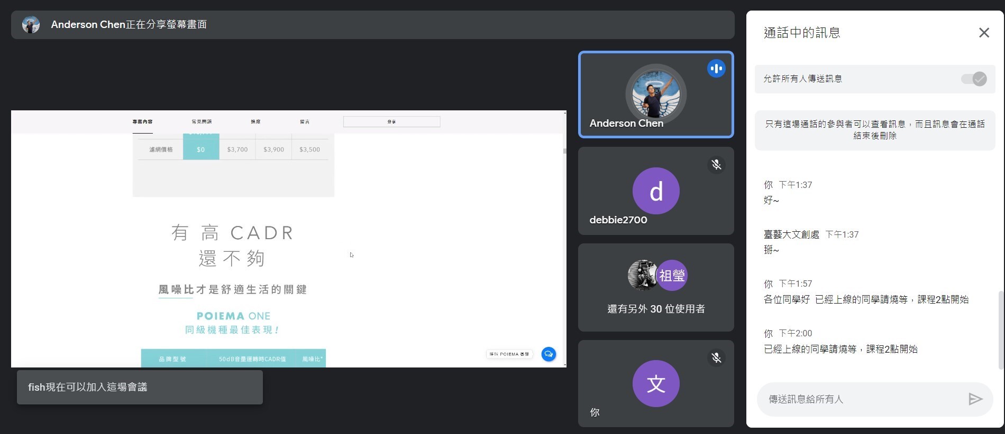Close the in-call messages panel
The width and height of the screenshot is (1005, 434).
point(984,33)
